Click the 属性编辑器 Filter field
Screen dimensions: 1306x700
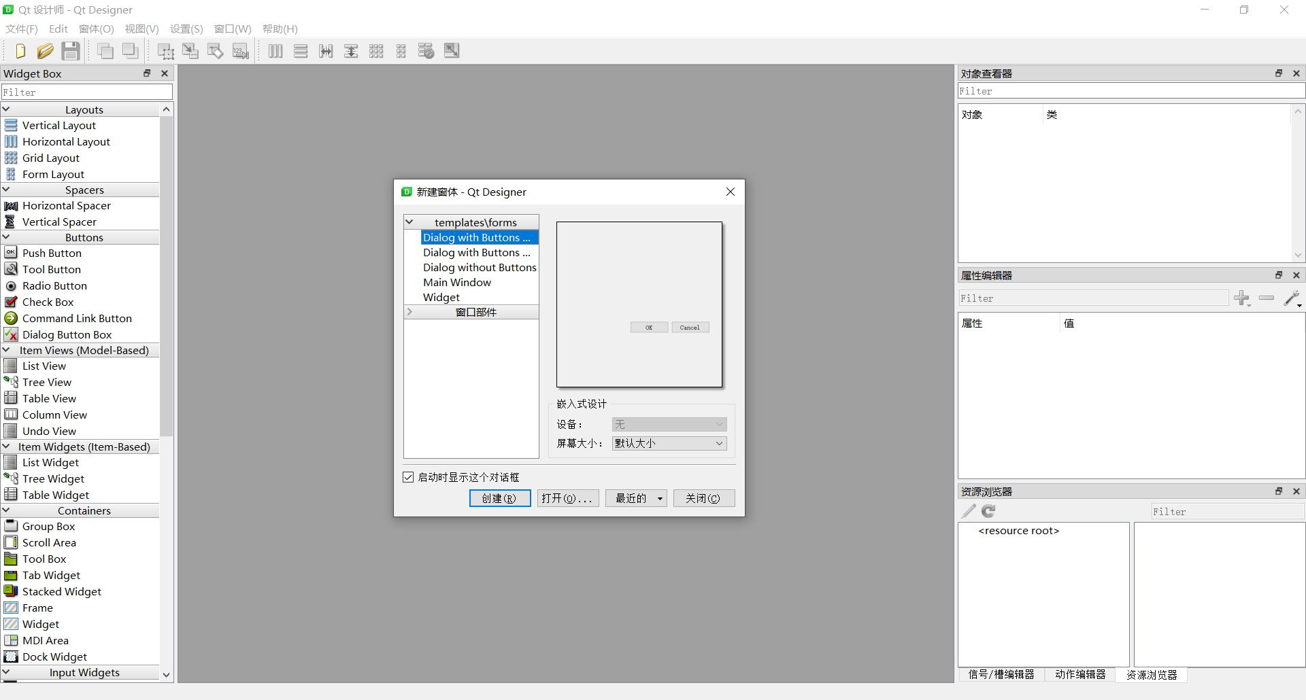tap(1093, 298)
